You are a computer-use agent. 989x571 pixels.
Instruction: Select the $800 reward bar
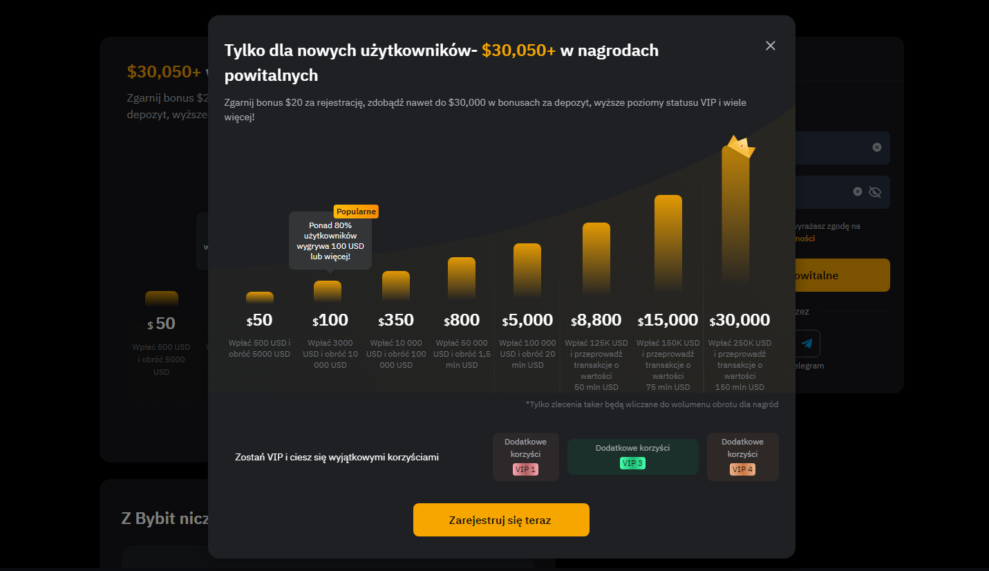coord(462,279)
